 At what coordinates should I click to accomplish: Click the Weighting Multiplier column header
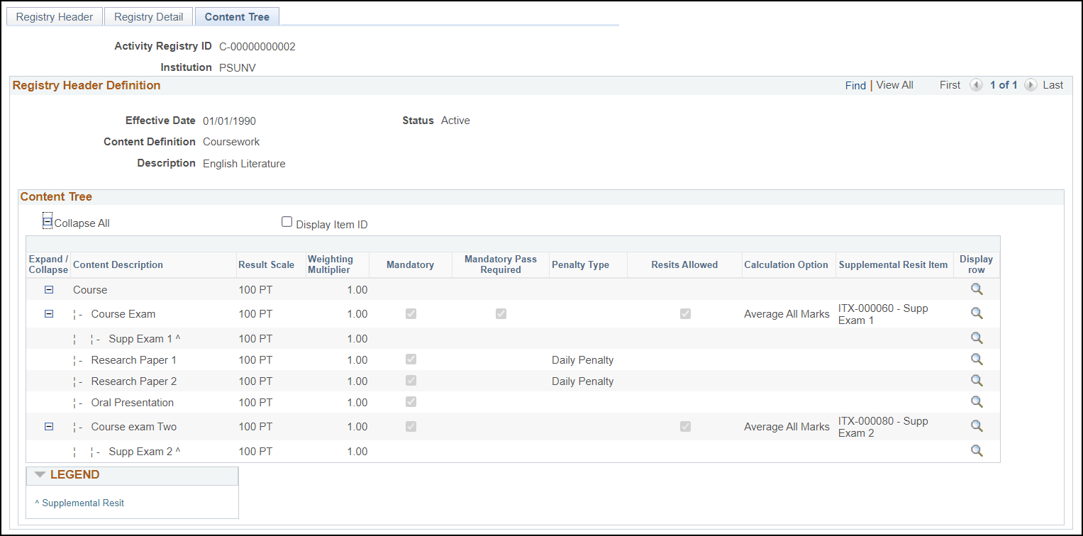pyautogui.click(x=331, y=264)
